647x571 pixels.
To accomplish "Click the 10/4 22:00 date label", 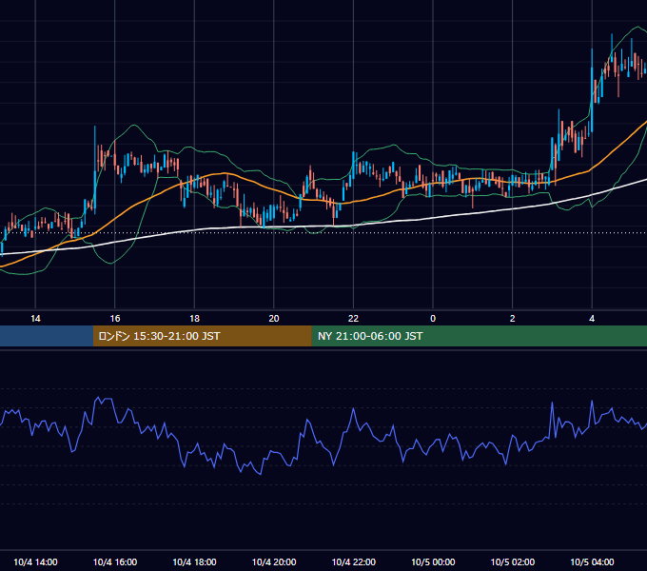I will point(354,561).
